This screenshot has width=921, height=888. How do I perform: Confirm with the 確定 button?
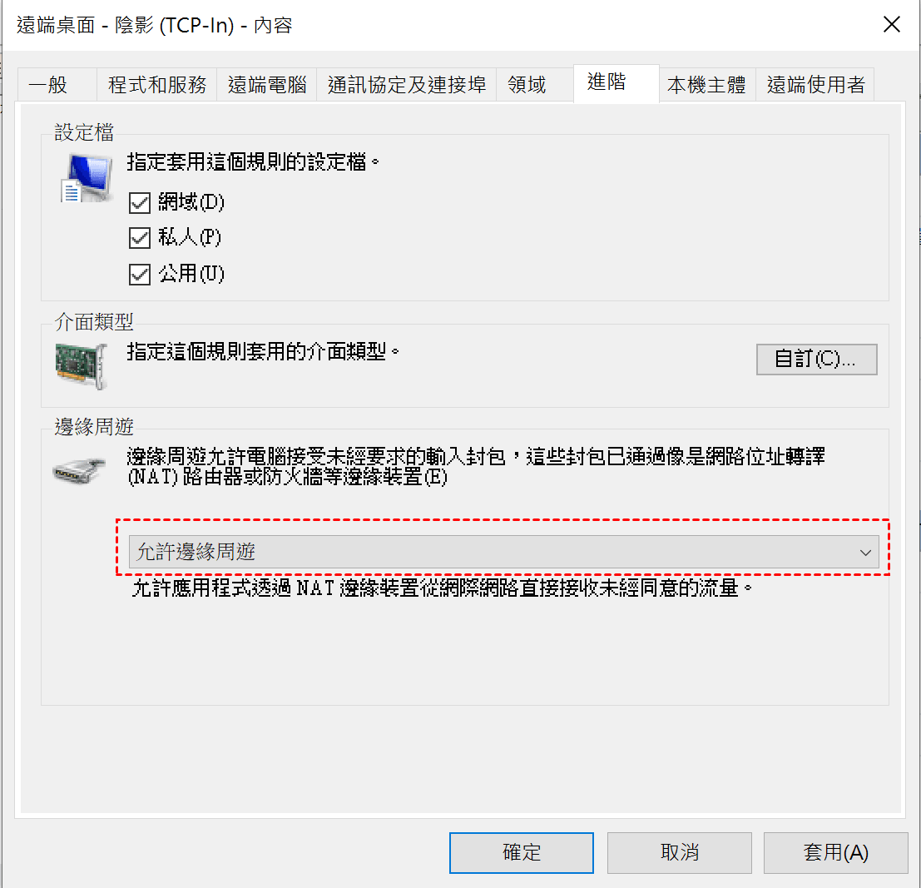pyautogui.click(x=522, y=852)
